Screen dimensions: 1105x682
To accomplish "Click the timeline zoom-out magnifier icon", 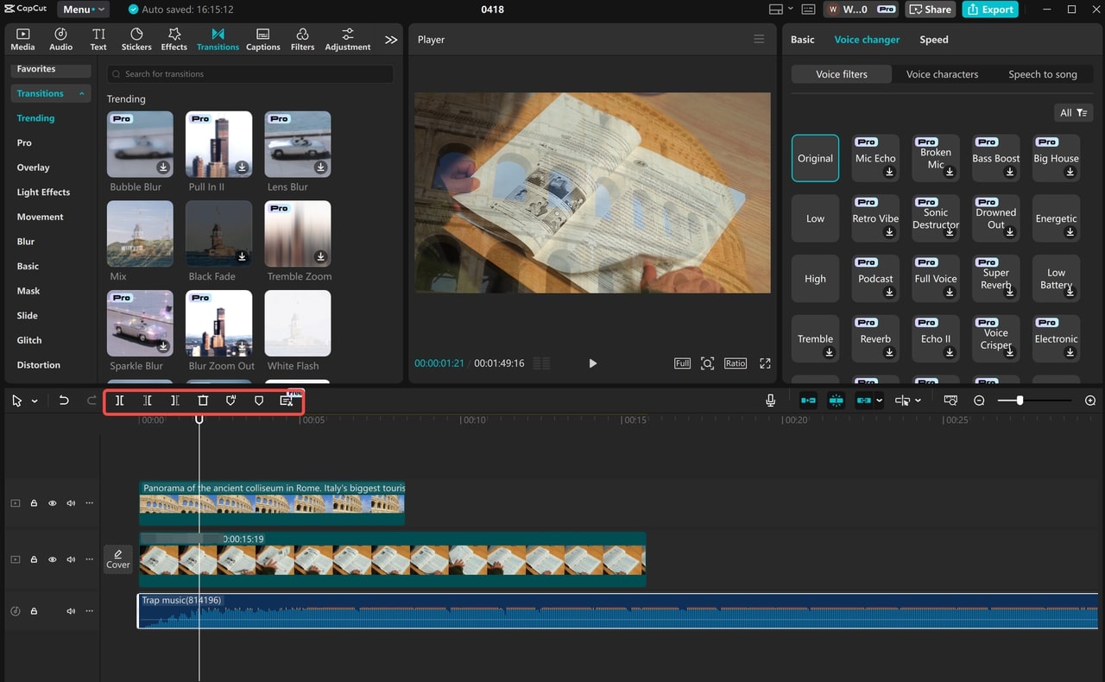I will 979,401.
